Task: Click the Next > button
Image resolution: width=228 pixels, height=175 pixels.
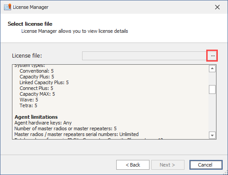Action: point(168,165)
